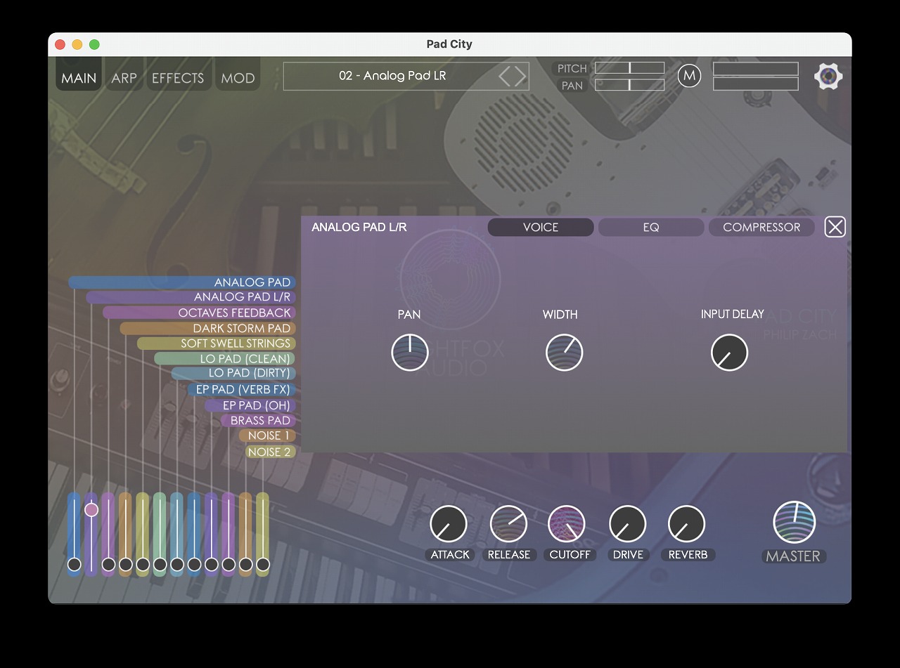This screenshot has height=668, width=900.
Task: Close the Analog Pad L/R panel
Action: tap(835, 227)
